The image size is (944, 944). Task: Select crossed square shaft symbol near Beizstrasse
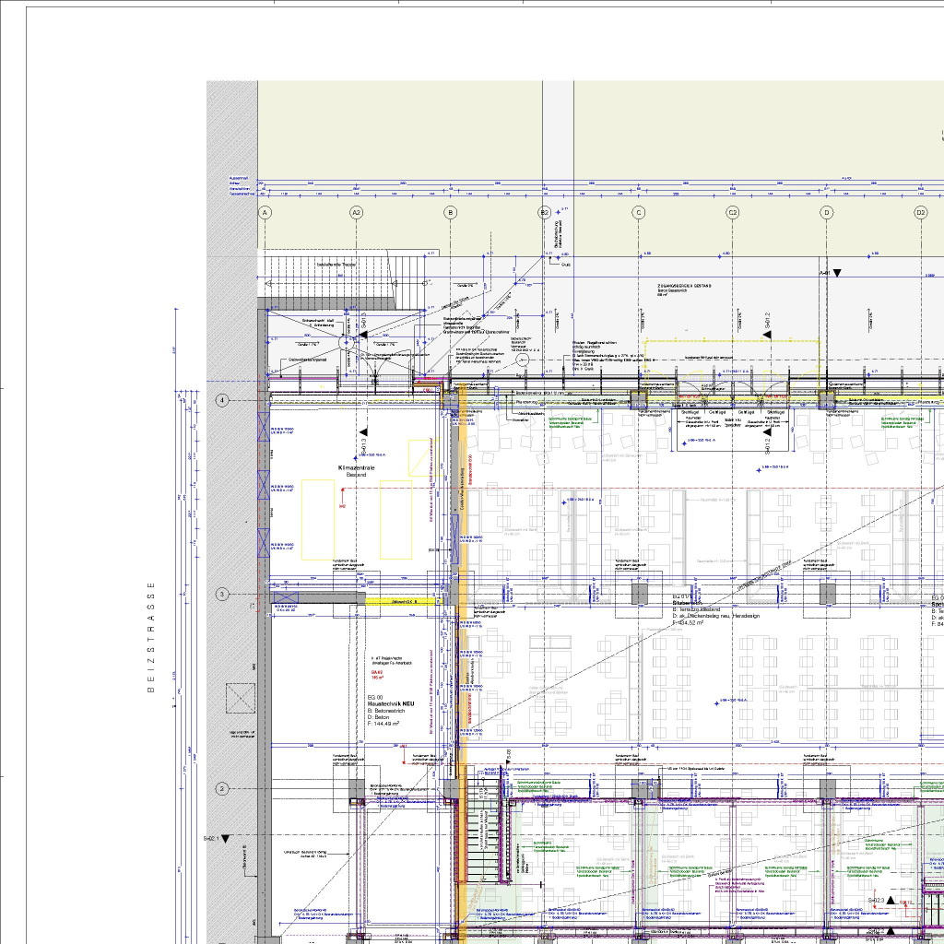tap(242, 697)
